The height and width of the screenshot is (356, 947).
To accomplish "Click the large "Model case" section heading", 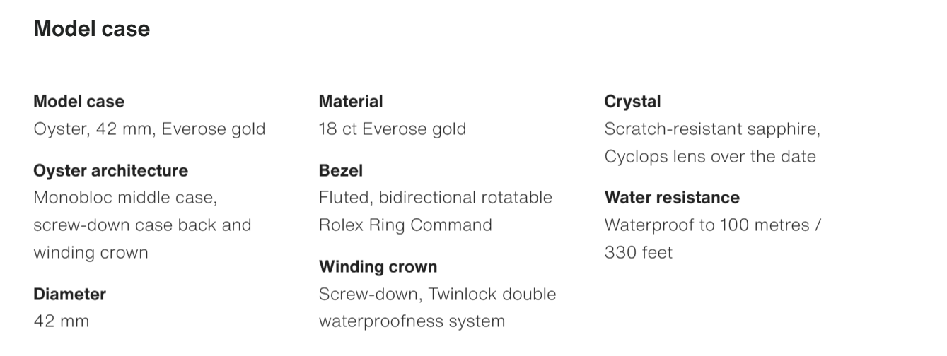I will coord(92,29).
